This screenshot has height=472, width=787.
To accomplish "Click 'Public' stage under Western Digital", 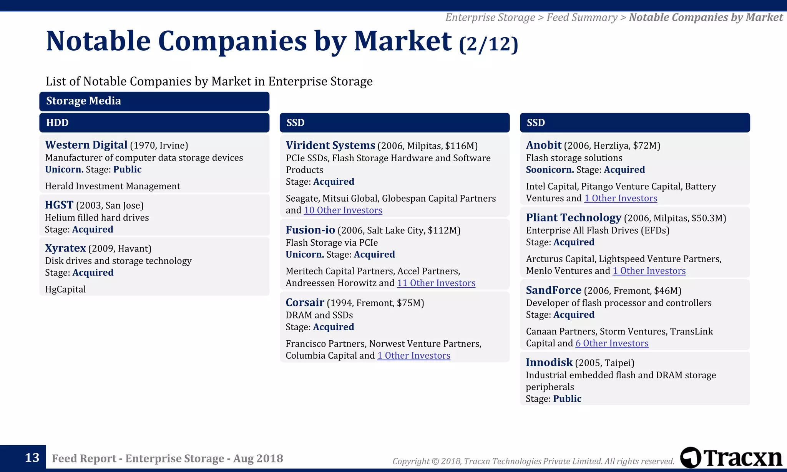I will 127,169.
